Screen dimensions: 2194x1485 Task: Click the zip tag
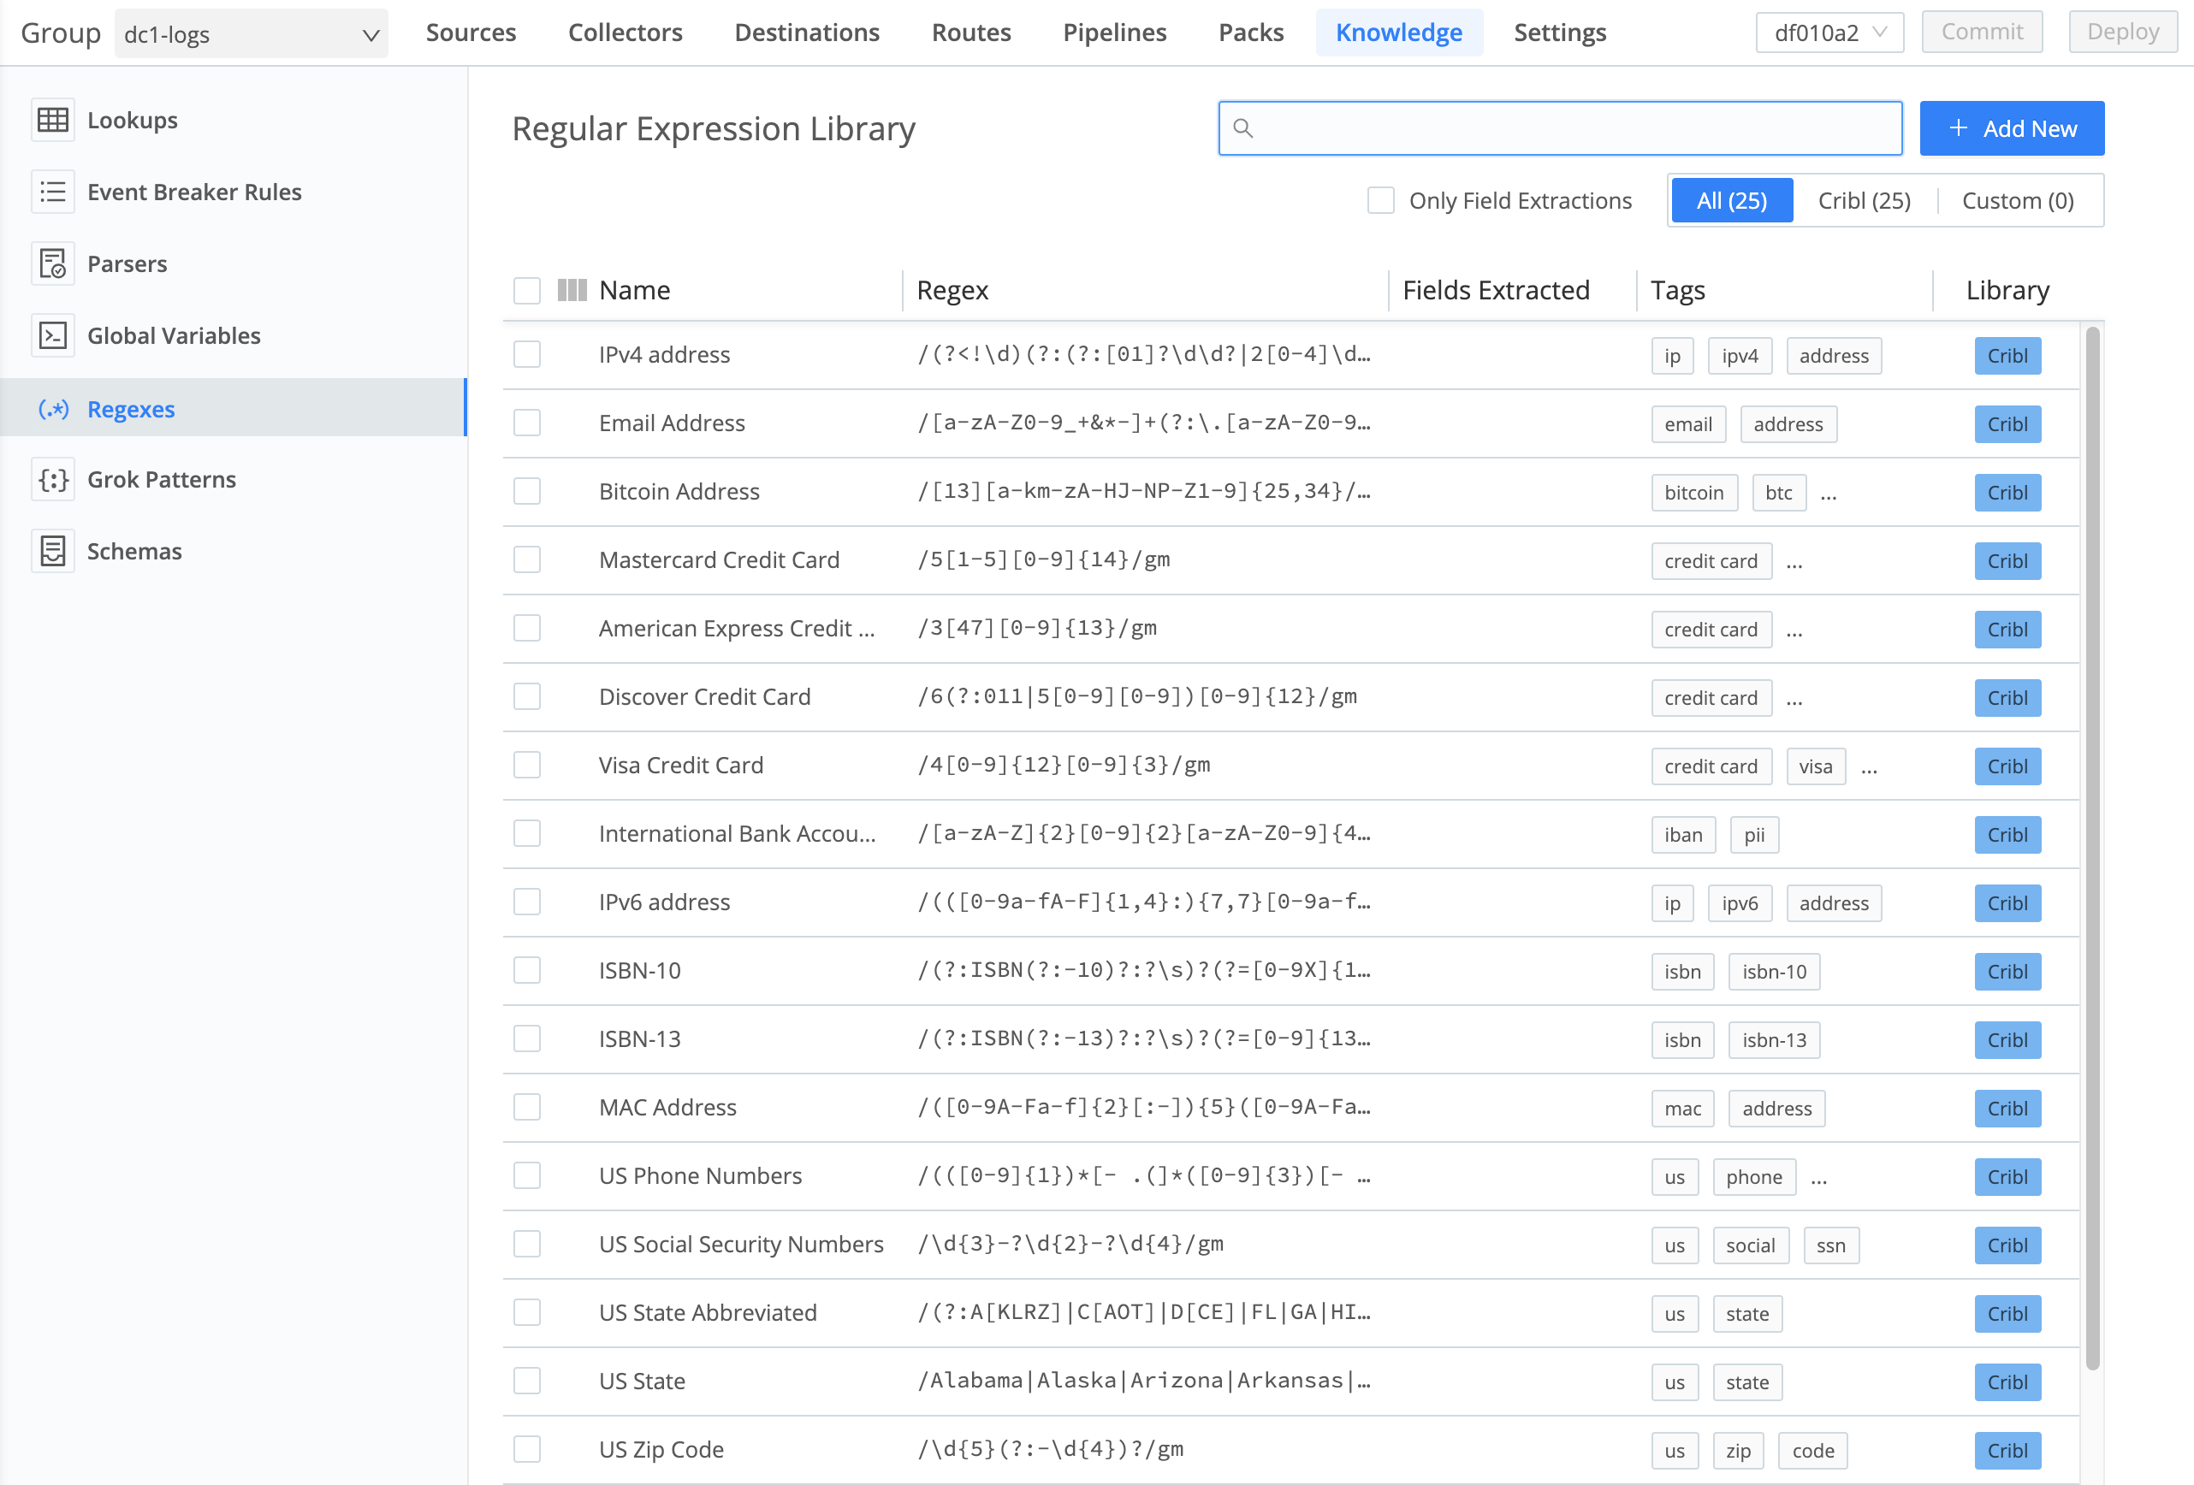pos(1738,1451)
